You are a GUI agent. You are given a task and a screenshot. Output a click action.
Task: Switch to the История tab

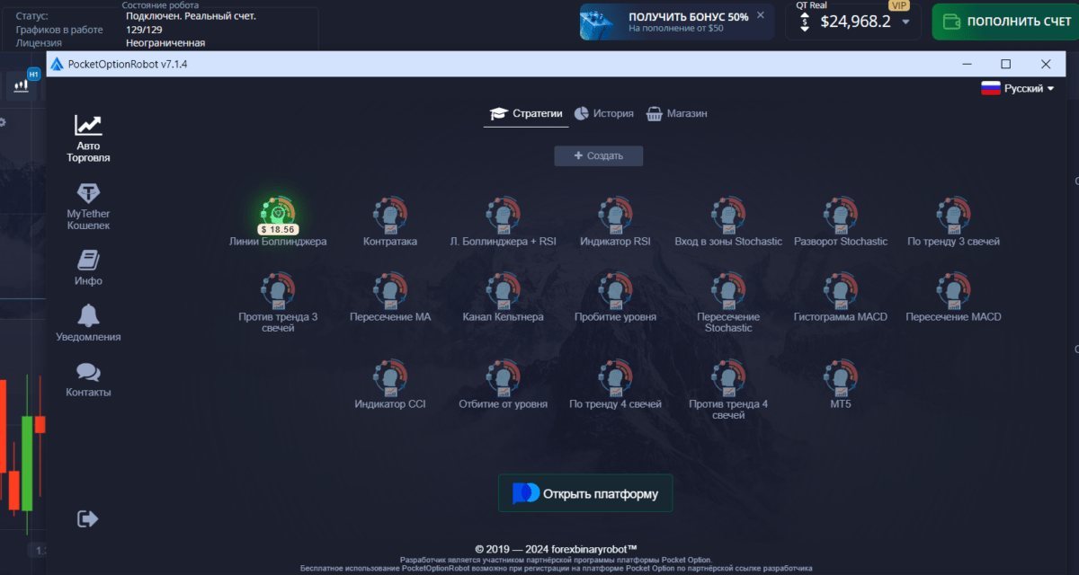(x=604, y=113)
